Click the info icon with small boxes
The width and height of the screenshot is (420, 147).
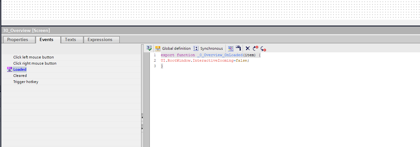point(238,48)
